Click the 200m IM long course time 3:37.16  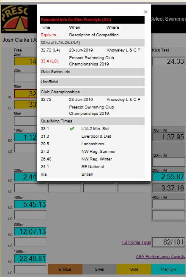169,188
